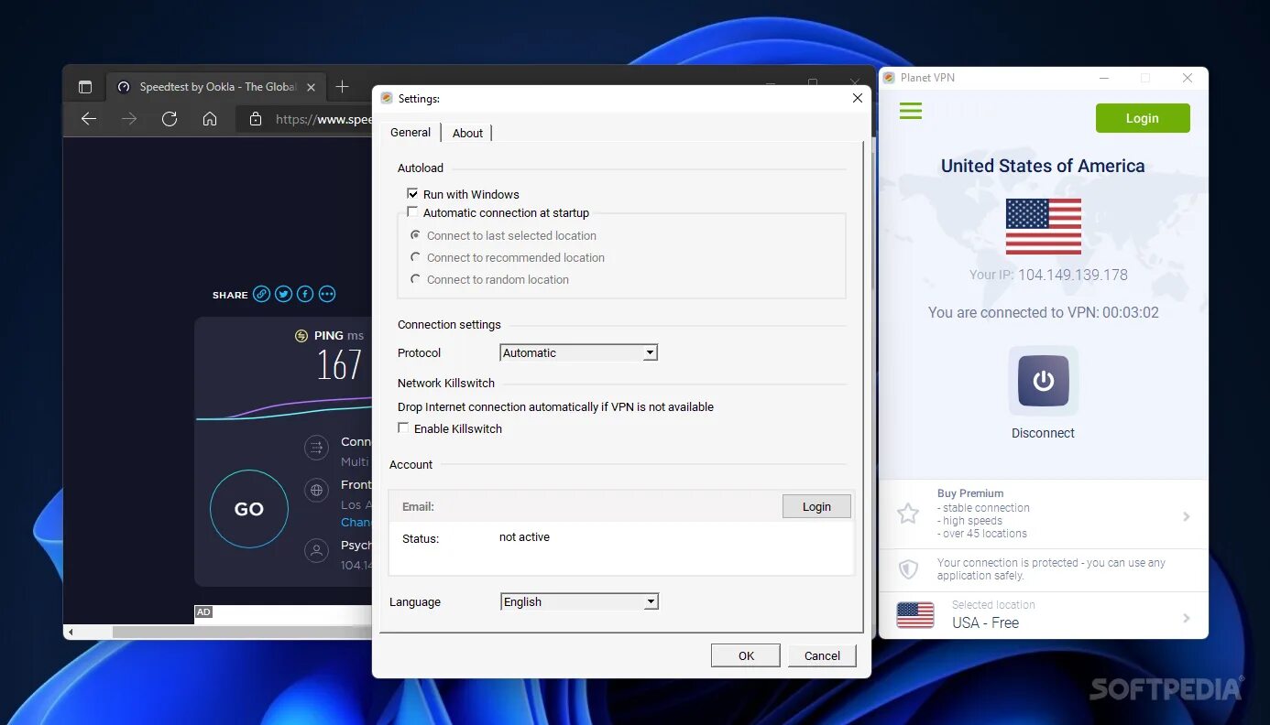This screenshot has height=725, width=1270.
Task: Click the connections arrows icon in Speedtest
Action: coord(317,448)
